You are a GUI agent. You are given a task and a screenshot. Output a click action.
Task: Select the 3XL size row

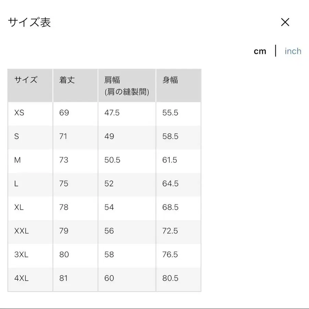[21, 254]
